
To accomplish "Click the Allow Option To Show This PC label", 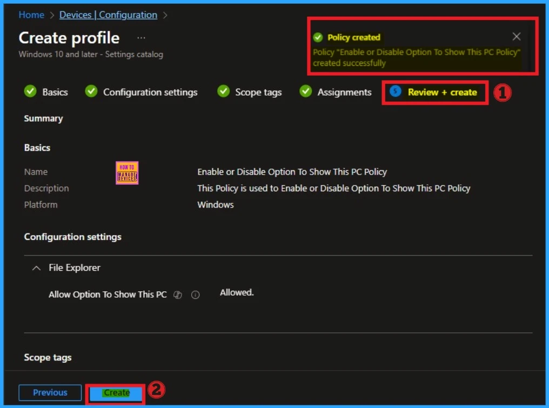I will (x=108, y=295).
